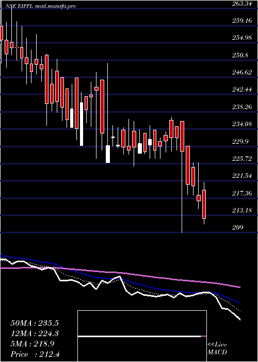Click the 238.26 price axis label
The width and height of the screenshot is (258, 362).
pyautogui.click(x=242, y=107)
